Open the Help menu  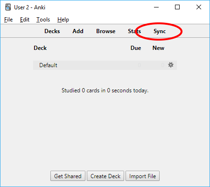click(x=63, y=20)
